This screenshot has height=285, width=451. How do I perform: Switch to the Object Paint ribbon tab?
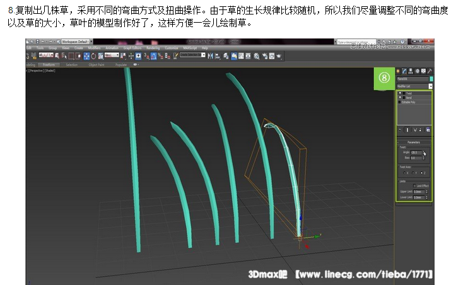click(97, 65)
